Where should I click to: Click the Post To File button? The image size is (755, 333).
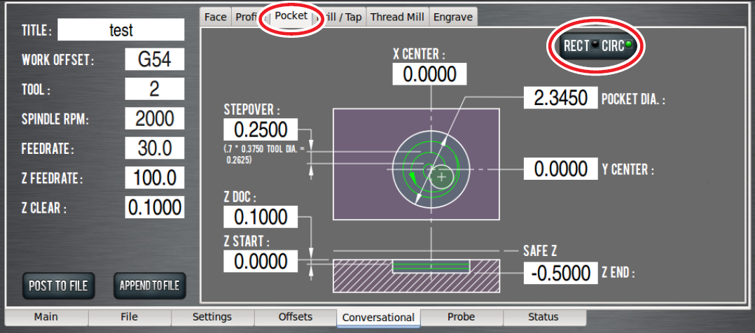58,285
